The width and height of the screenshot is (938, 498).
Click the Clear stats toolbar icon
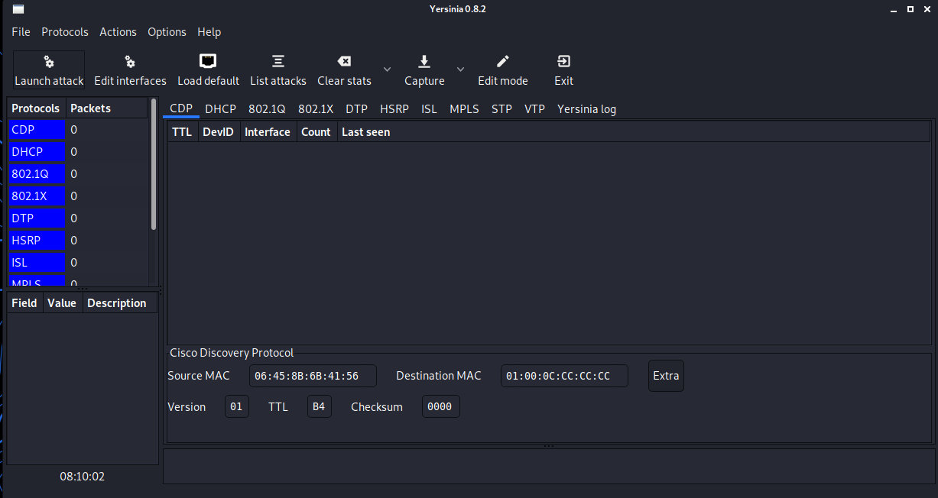[345, 62]
